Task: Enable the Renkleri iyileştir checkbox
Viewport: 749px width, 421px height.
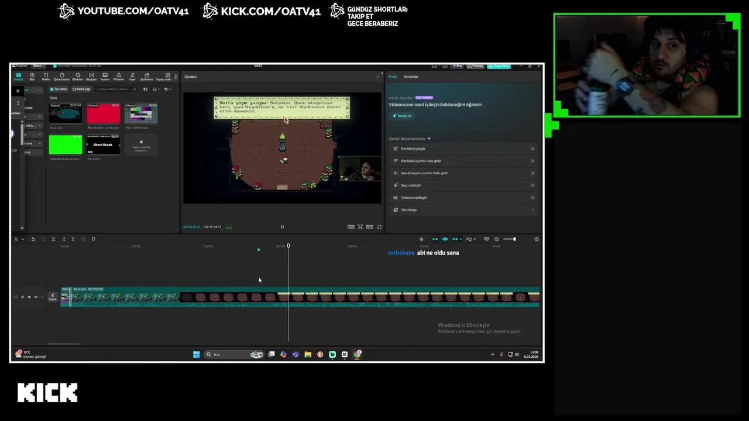Action: coord(532,149)
